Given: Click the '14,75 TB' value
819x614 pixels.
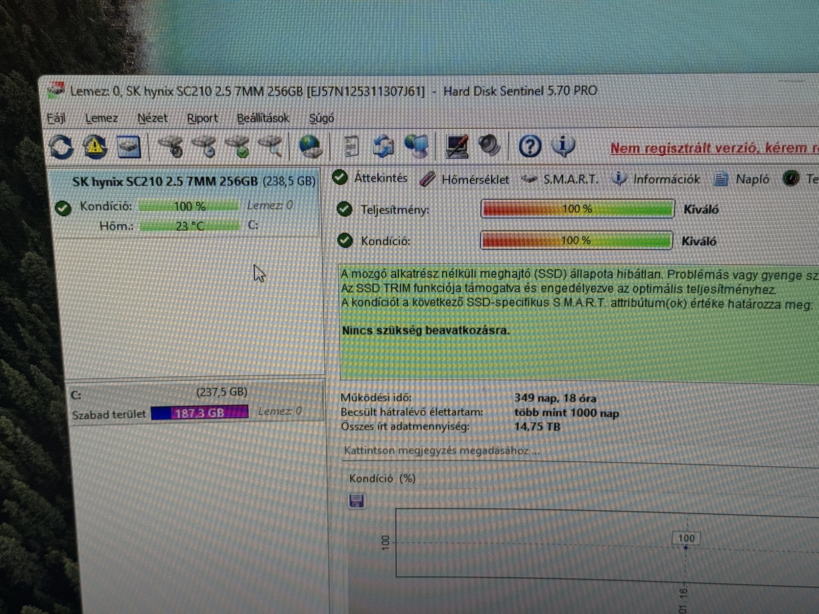Looking at the screenshot, I should coord(537,426).
